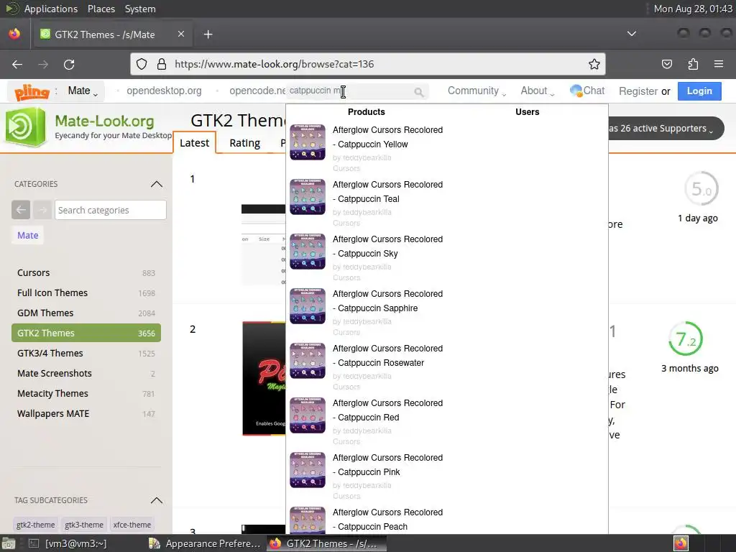Click the Mate-Look.org green logo
Screen dimensions: 736x552
click(x=25, y=127)
